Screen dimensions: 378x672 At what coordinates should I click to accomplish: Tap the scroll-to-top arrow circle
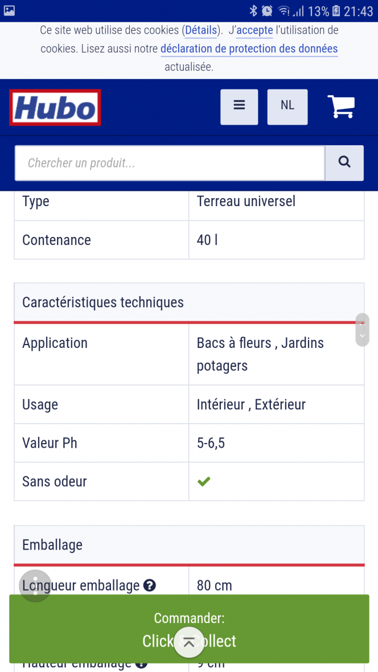click(189, 642)
